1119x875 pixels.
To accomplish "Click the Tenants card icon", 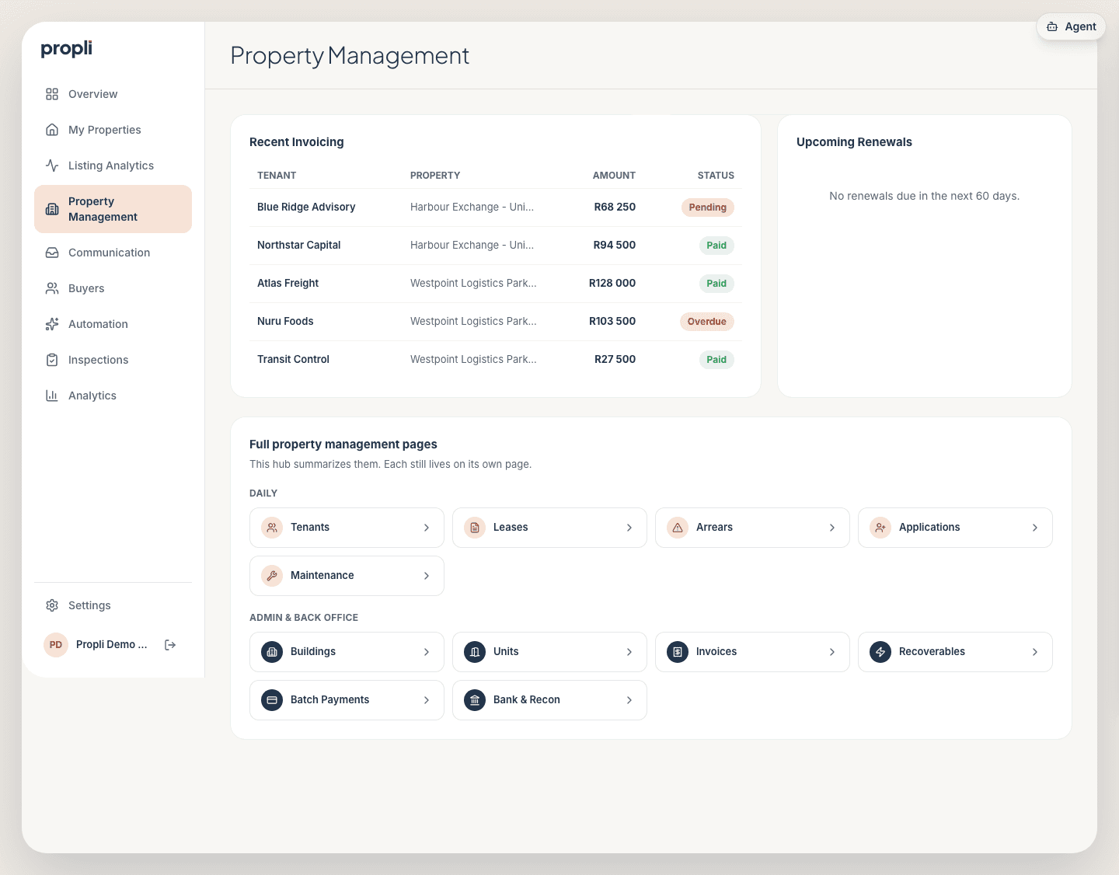I will 272,528.
